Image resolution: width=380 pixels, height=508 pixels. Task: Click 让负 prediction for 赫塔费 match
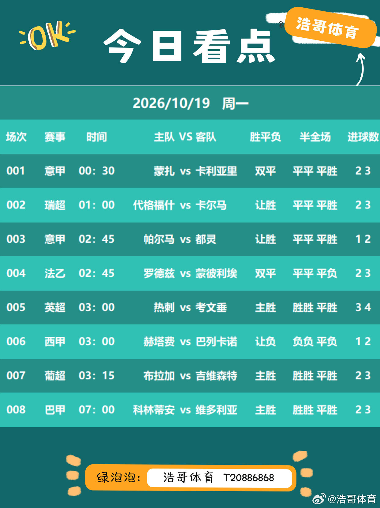266,341
